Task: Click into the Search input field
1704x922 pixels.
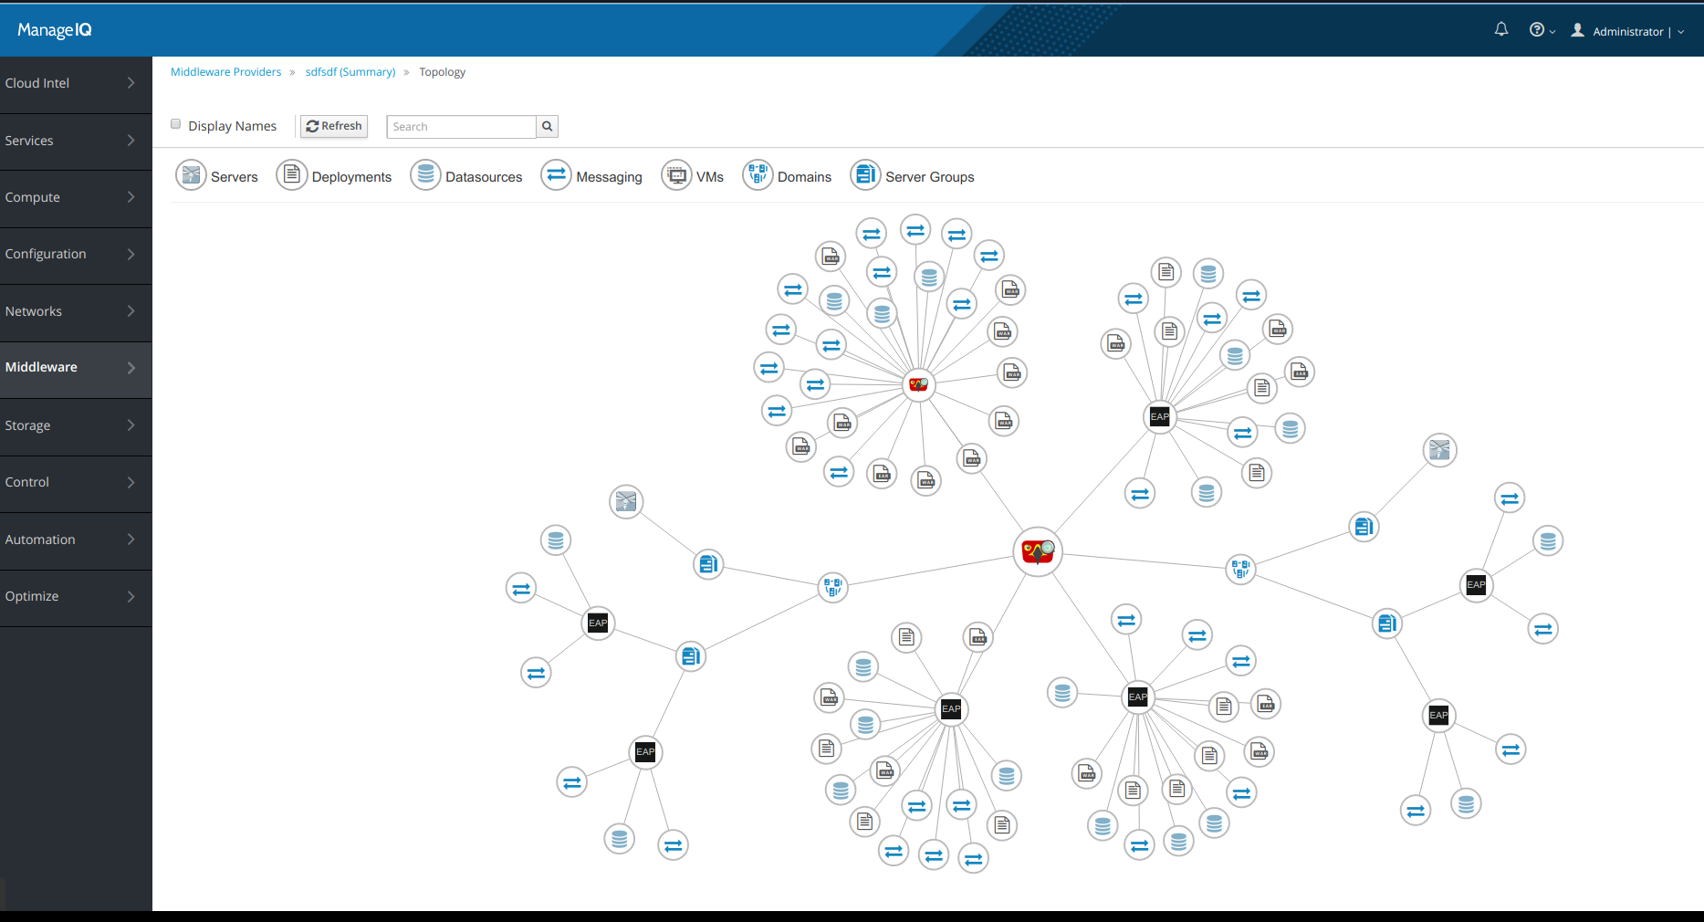Action: click(461, 127)
